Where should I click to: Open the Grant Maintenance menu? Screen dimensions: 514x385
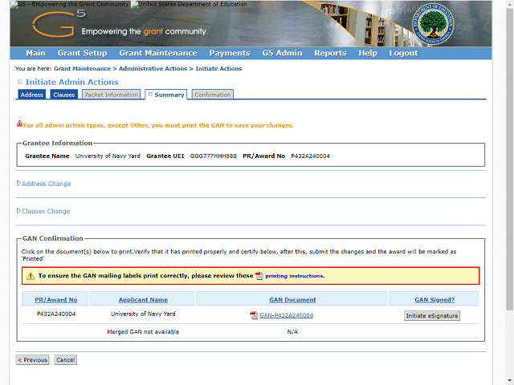tap(158, 53)
